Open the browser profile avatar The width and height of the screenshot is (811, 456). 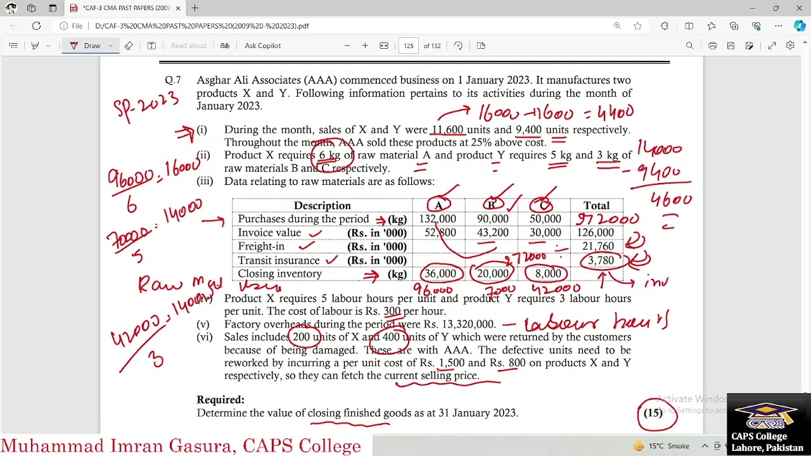(11, 8)
